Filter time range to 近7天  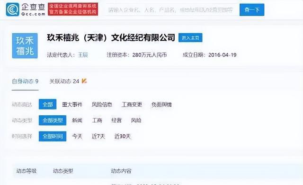pyautogui.click(x=98, y=137)
